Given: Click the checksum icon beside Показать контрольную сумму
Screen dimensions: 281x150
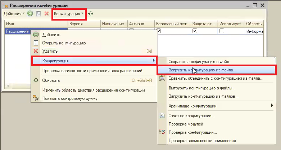Looking at the screenshot, I should coord(36,98).
